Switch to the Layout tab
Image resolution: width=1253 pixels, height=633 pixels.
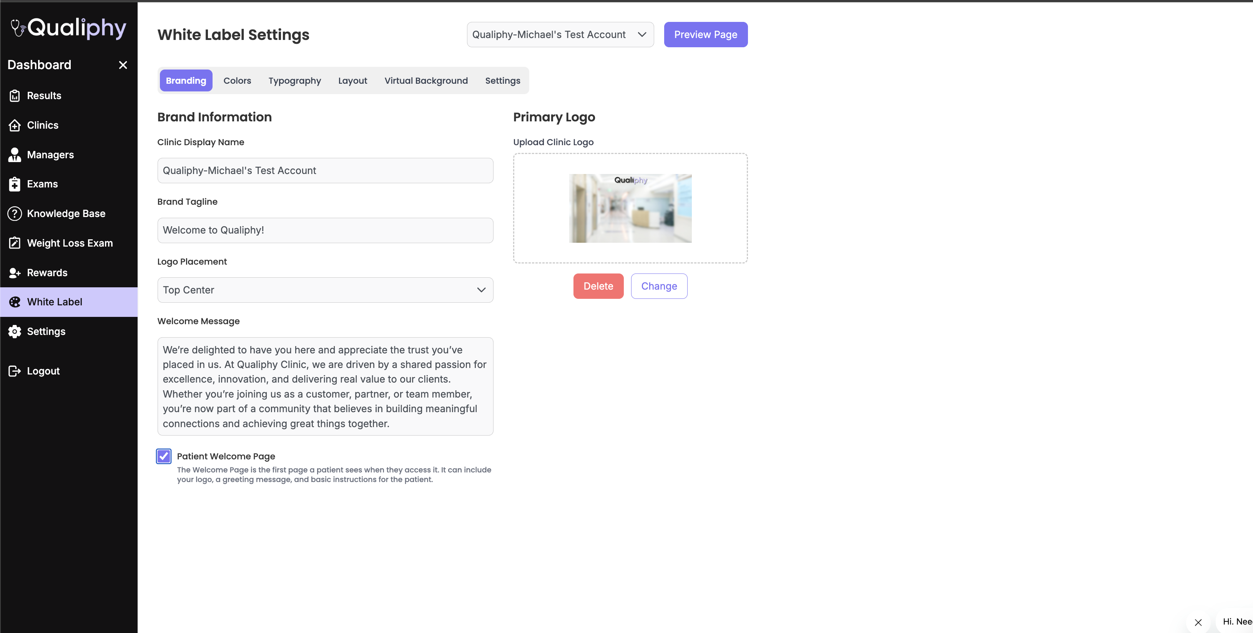pyautogui.click(x=353, y=81)
